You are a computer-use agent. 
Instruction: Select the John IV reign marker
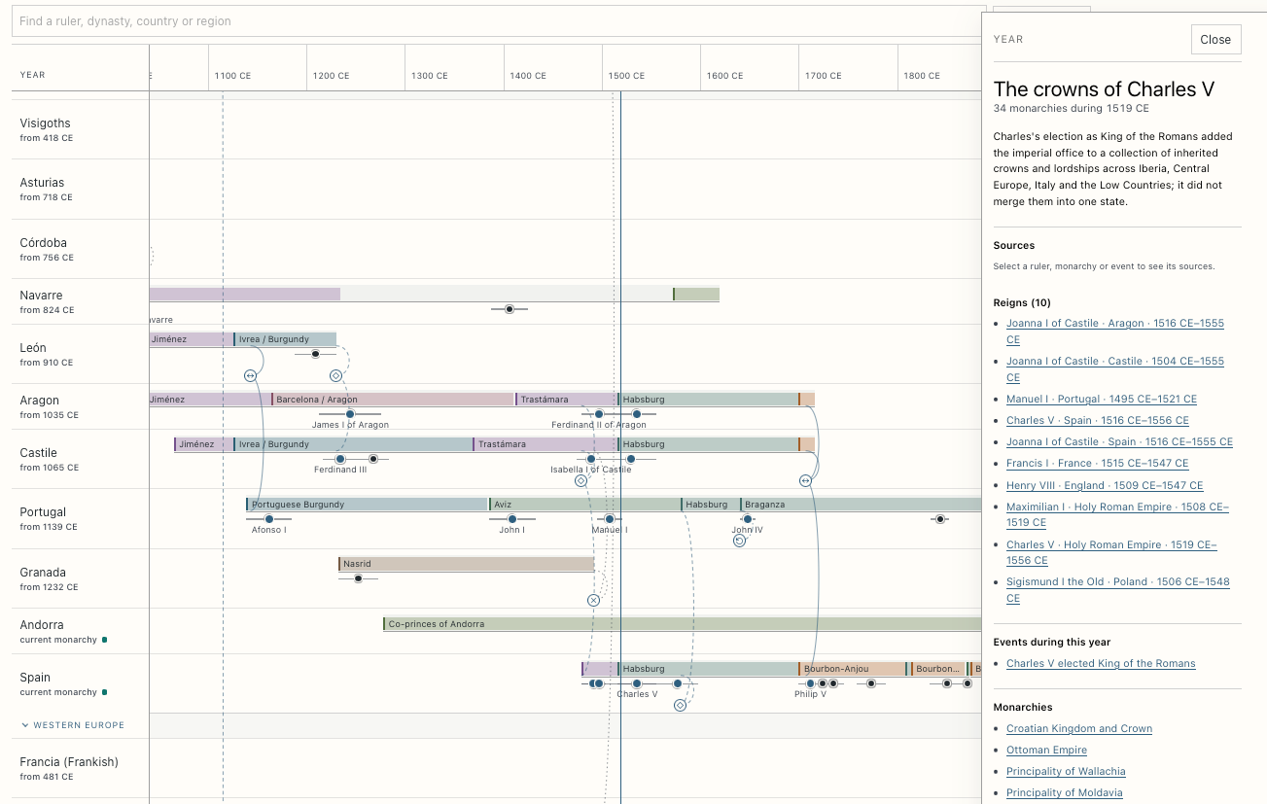click(748, 519)
